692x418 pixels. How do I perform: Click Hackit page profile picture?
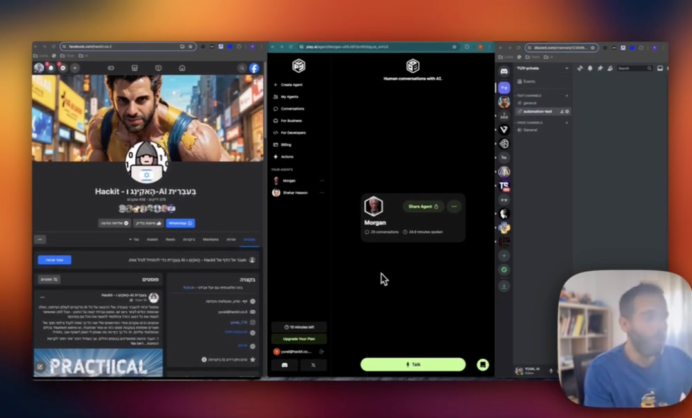click(x=147, y=162)
